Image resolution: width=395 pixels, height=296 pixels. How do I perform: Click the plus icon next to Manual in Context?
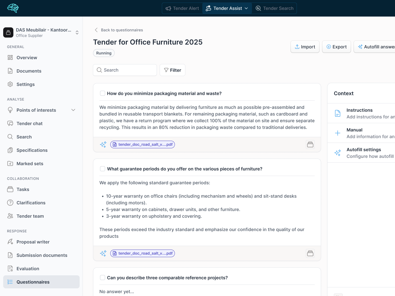click(338, 133)
